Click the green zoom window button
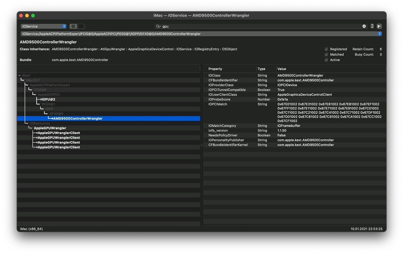403x254 pixels. (33, 15)
